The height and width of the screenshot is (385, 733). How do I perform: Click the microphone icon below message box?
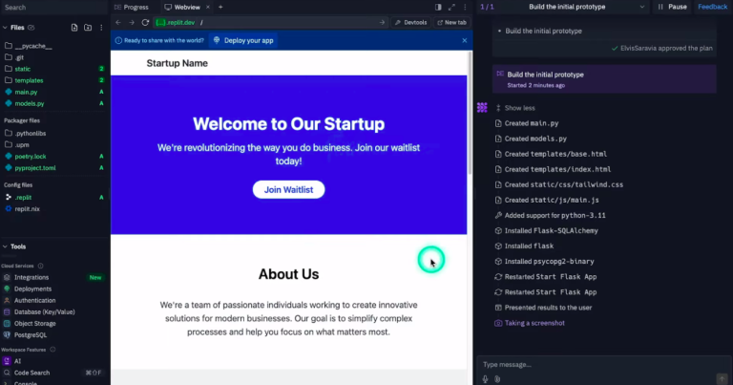tap(485, 378)
